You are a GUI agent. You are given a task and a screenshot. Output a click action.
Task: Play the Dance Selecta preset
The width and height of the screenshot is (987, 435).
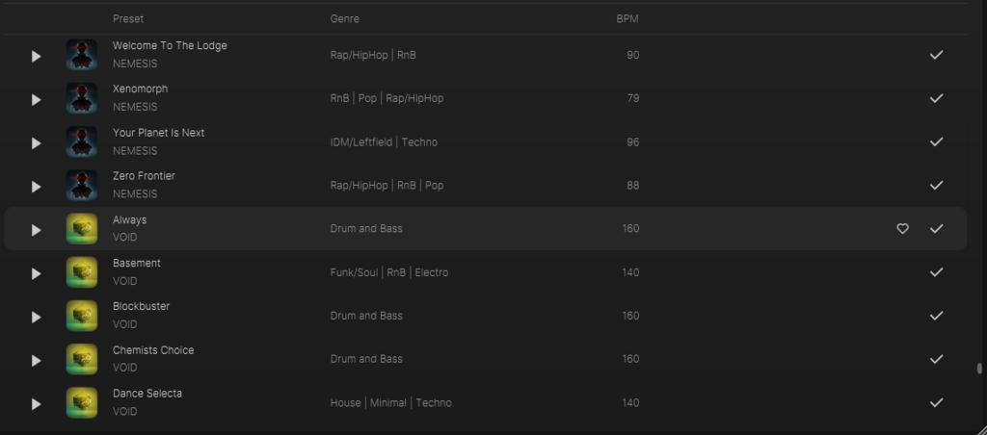pos(36,404)
